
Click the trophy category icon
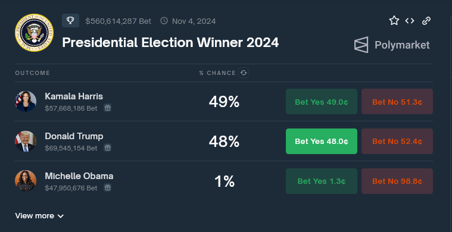[70, 21]
